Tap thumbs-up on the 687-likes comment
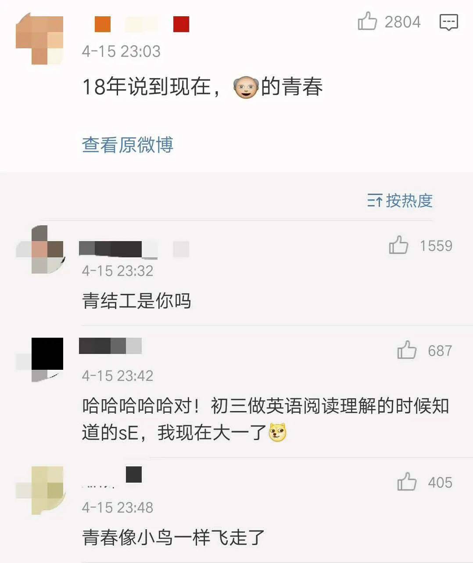473x563 pixels. [x=407, y=350]
